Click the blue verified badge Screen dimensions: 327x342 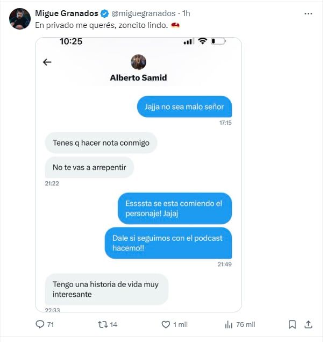tap(105, 13)
